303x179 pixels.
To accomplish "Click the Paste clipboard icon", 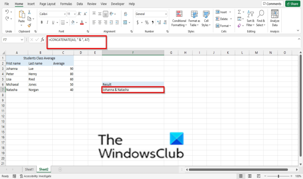I will (x=22, y=15).
